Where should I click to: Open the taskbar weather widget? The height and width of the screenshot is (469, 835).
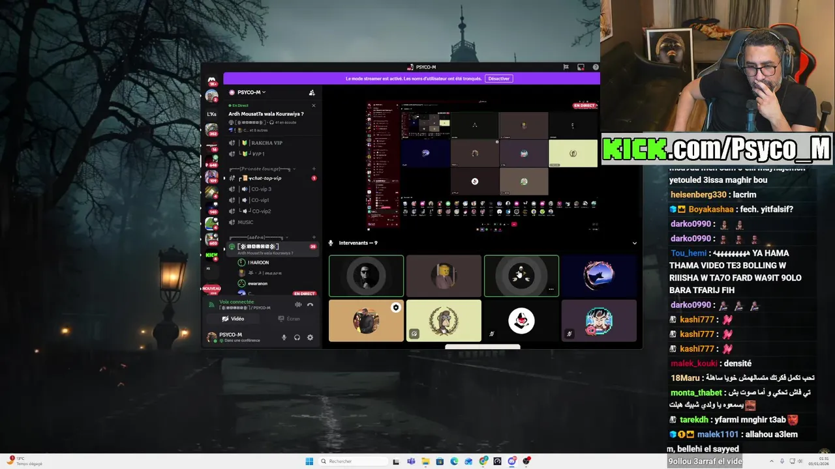coord(25,461)
